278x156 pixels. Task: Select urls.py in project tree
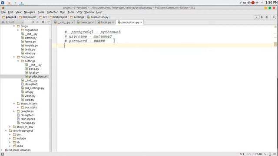pyautogui.click(x=27, y=92)
